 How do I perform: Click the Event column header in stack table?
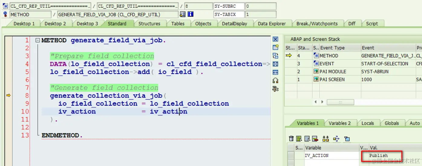(388, 48)
